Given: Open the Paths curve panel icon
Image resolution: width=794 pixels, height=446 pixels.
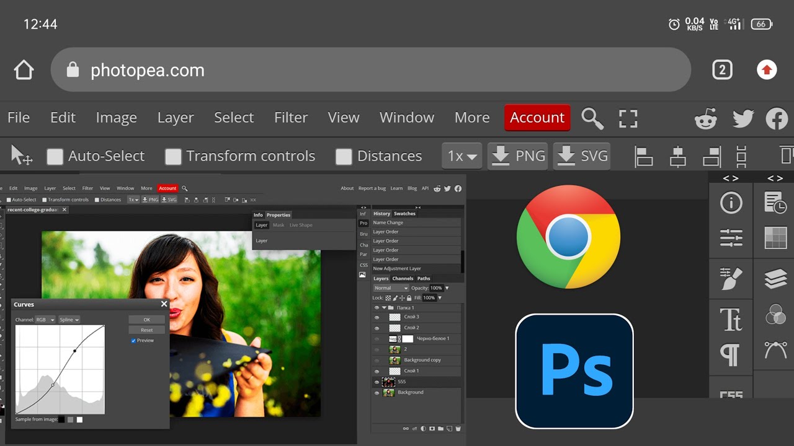Looking at the screenshot, I should tap(775, 349).
